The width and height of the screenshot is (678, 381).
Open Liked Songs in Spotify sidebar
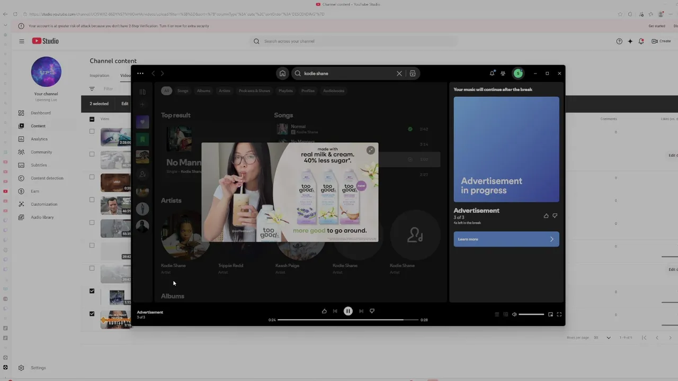click(x=142, y=122)
